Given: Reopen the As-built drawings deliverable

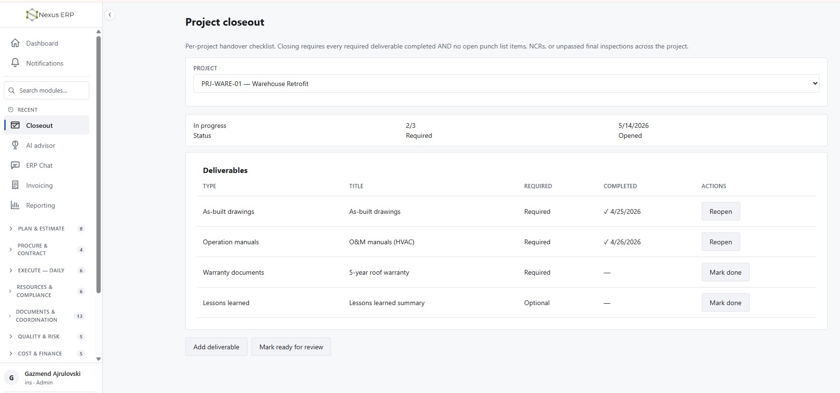Looking at the screenshot, I should point(721,211).
